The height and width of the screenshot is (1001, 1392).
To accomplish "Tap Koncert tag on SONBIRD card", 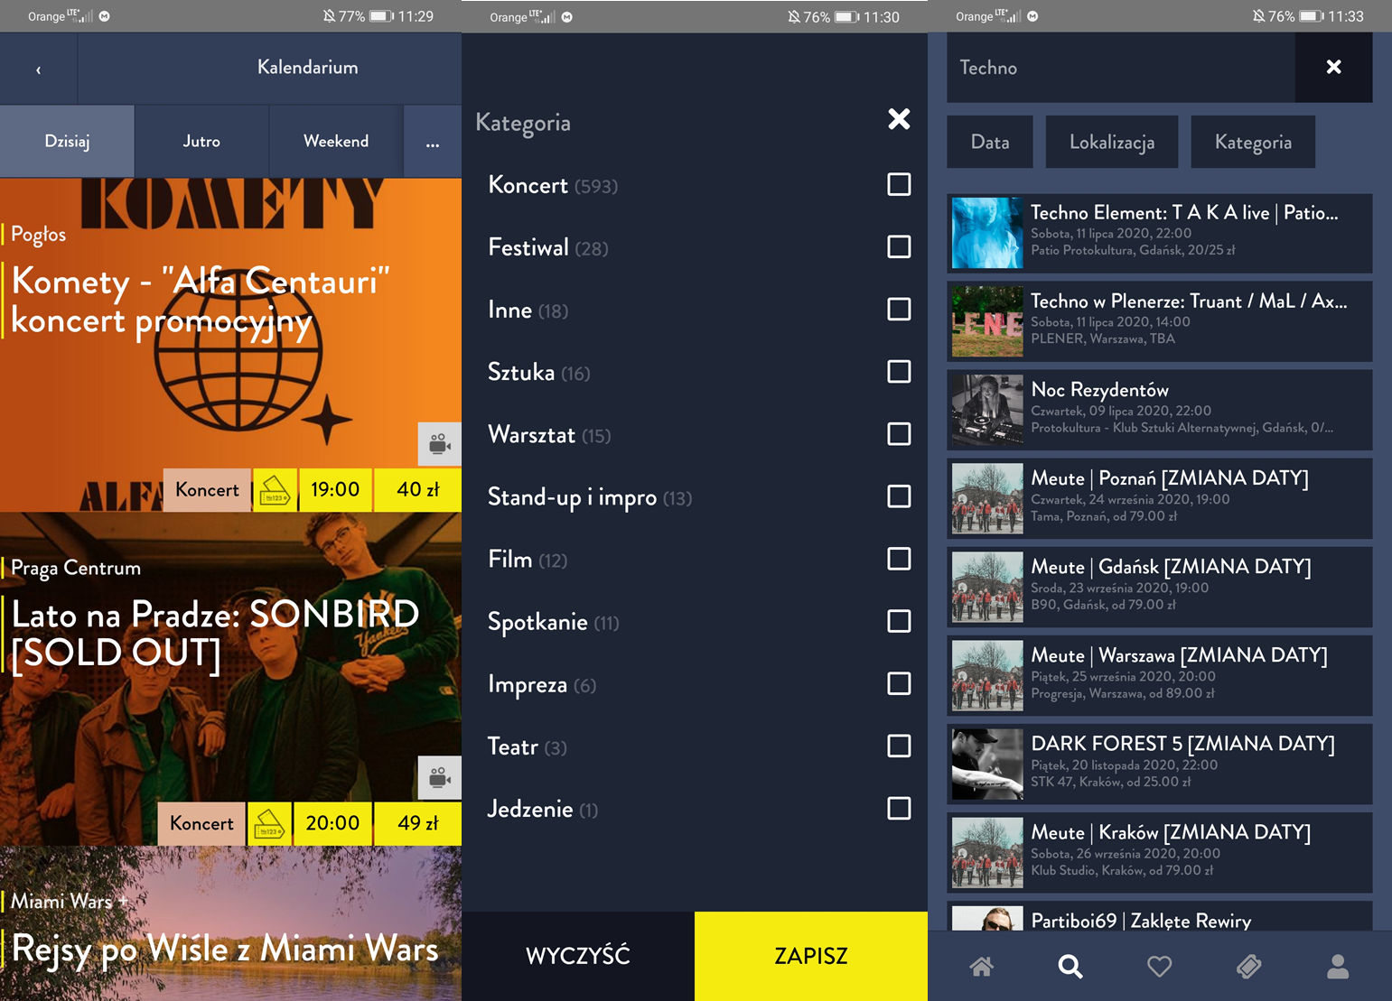I will point(201,824).
